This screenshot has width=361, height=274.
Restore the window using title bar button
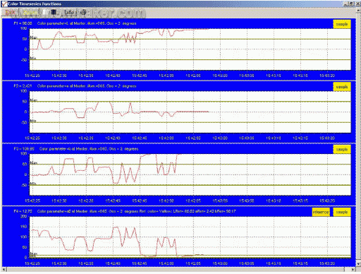coord(352,4)
